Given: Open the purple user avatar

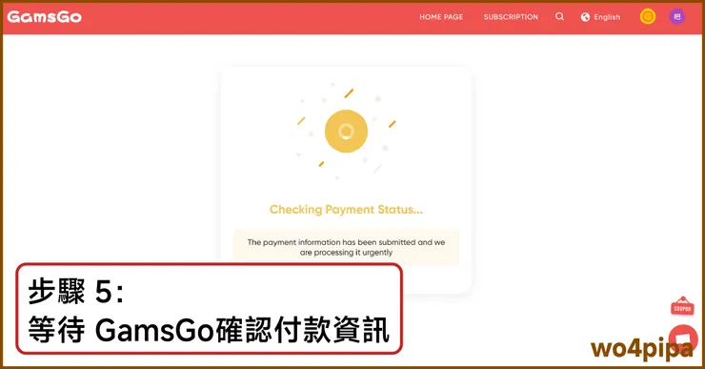Looking at the screenshot, I should pyautogui.click(x=676, y=16).
